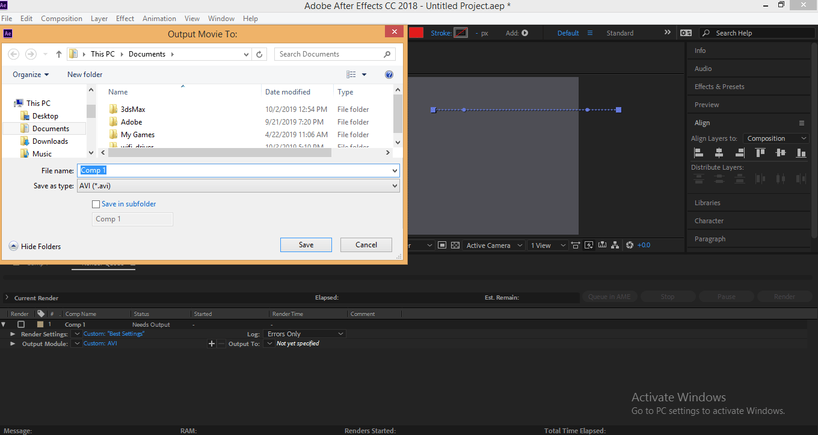Refresh the Documents folder listing
Image resolution: width=818 pixels, height=435 pixels.
[x=259, y=54]
